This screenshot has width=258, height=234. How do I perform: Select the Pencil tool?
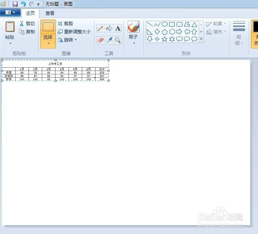coord(100,28)
